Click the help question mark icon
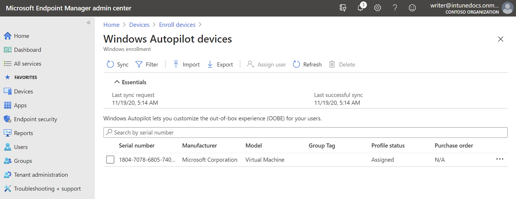Screen dimensions: 516x199 point(395,8)
